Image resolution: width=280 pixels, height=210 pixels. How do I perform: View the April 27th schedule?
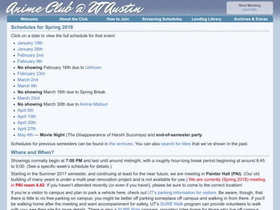26,129
